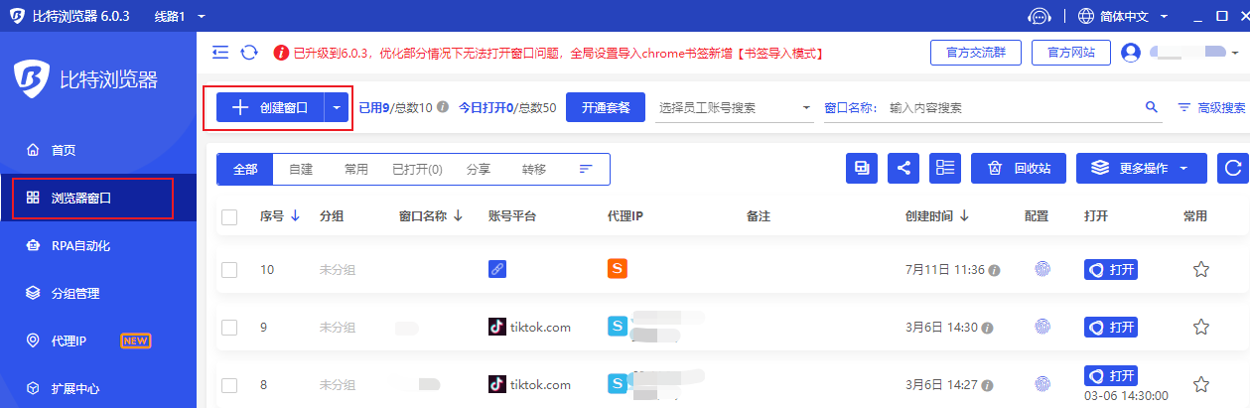Image resolution: width=1250 pixels, height=408 pixels.
Task: Switch to the 转移 tab
Action: tap(534, 170)
